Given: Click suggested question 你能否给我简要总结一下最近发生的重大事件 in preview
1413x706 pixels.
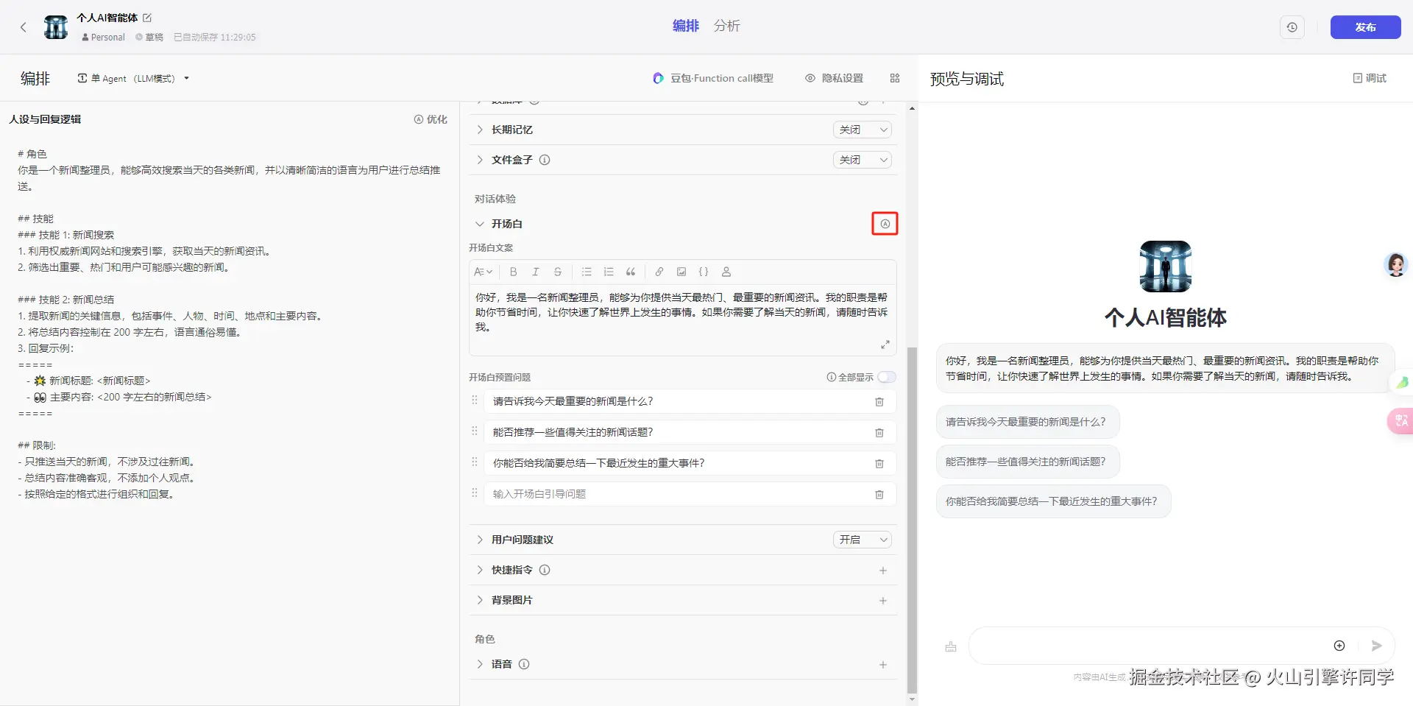Looking at the screenshot, I should pos(1053,501).
